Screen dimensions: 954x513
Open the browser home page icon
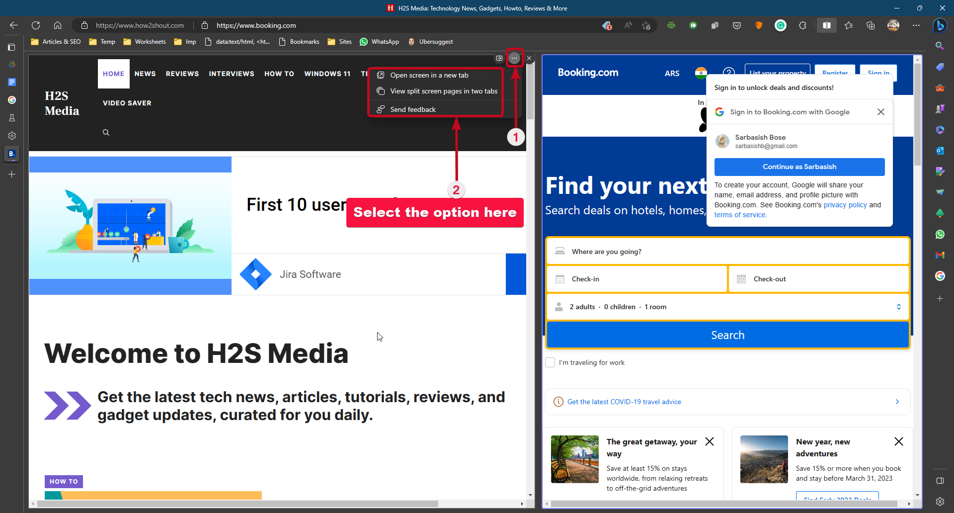[x=58, y=25]
